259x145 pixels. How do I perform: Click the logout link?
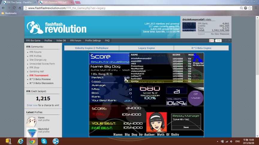(x=201, y=34)
